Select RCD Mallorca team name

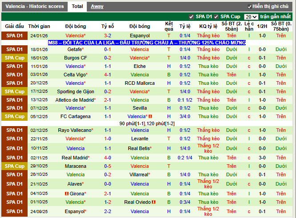click(x=140, y=83)
